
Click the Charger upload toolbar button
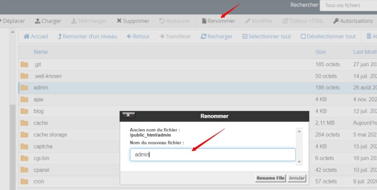coord(48,21)
